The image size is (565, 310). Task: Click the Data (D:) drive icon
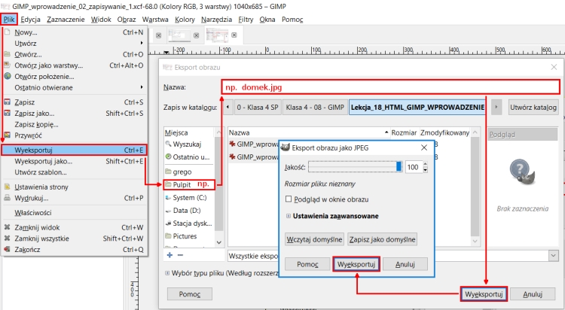(x=168, y=211)
